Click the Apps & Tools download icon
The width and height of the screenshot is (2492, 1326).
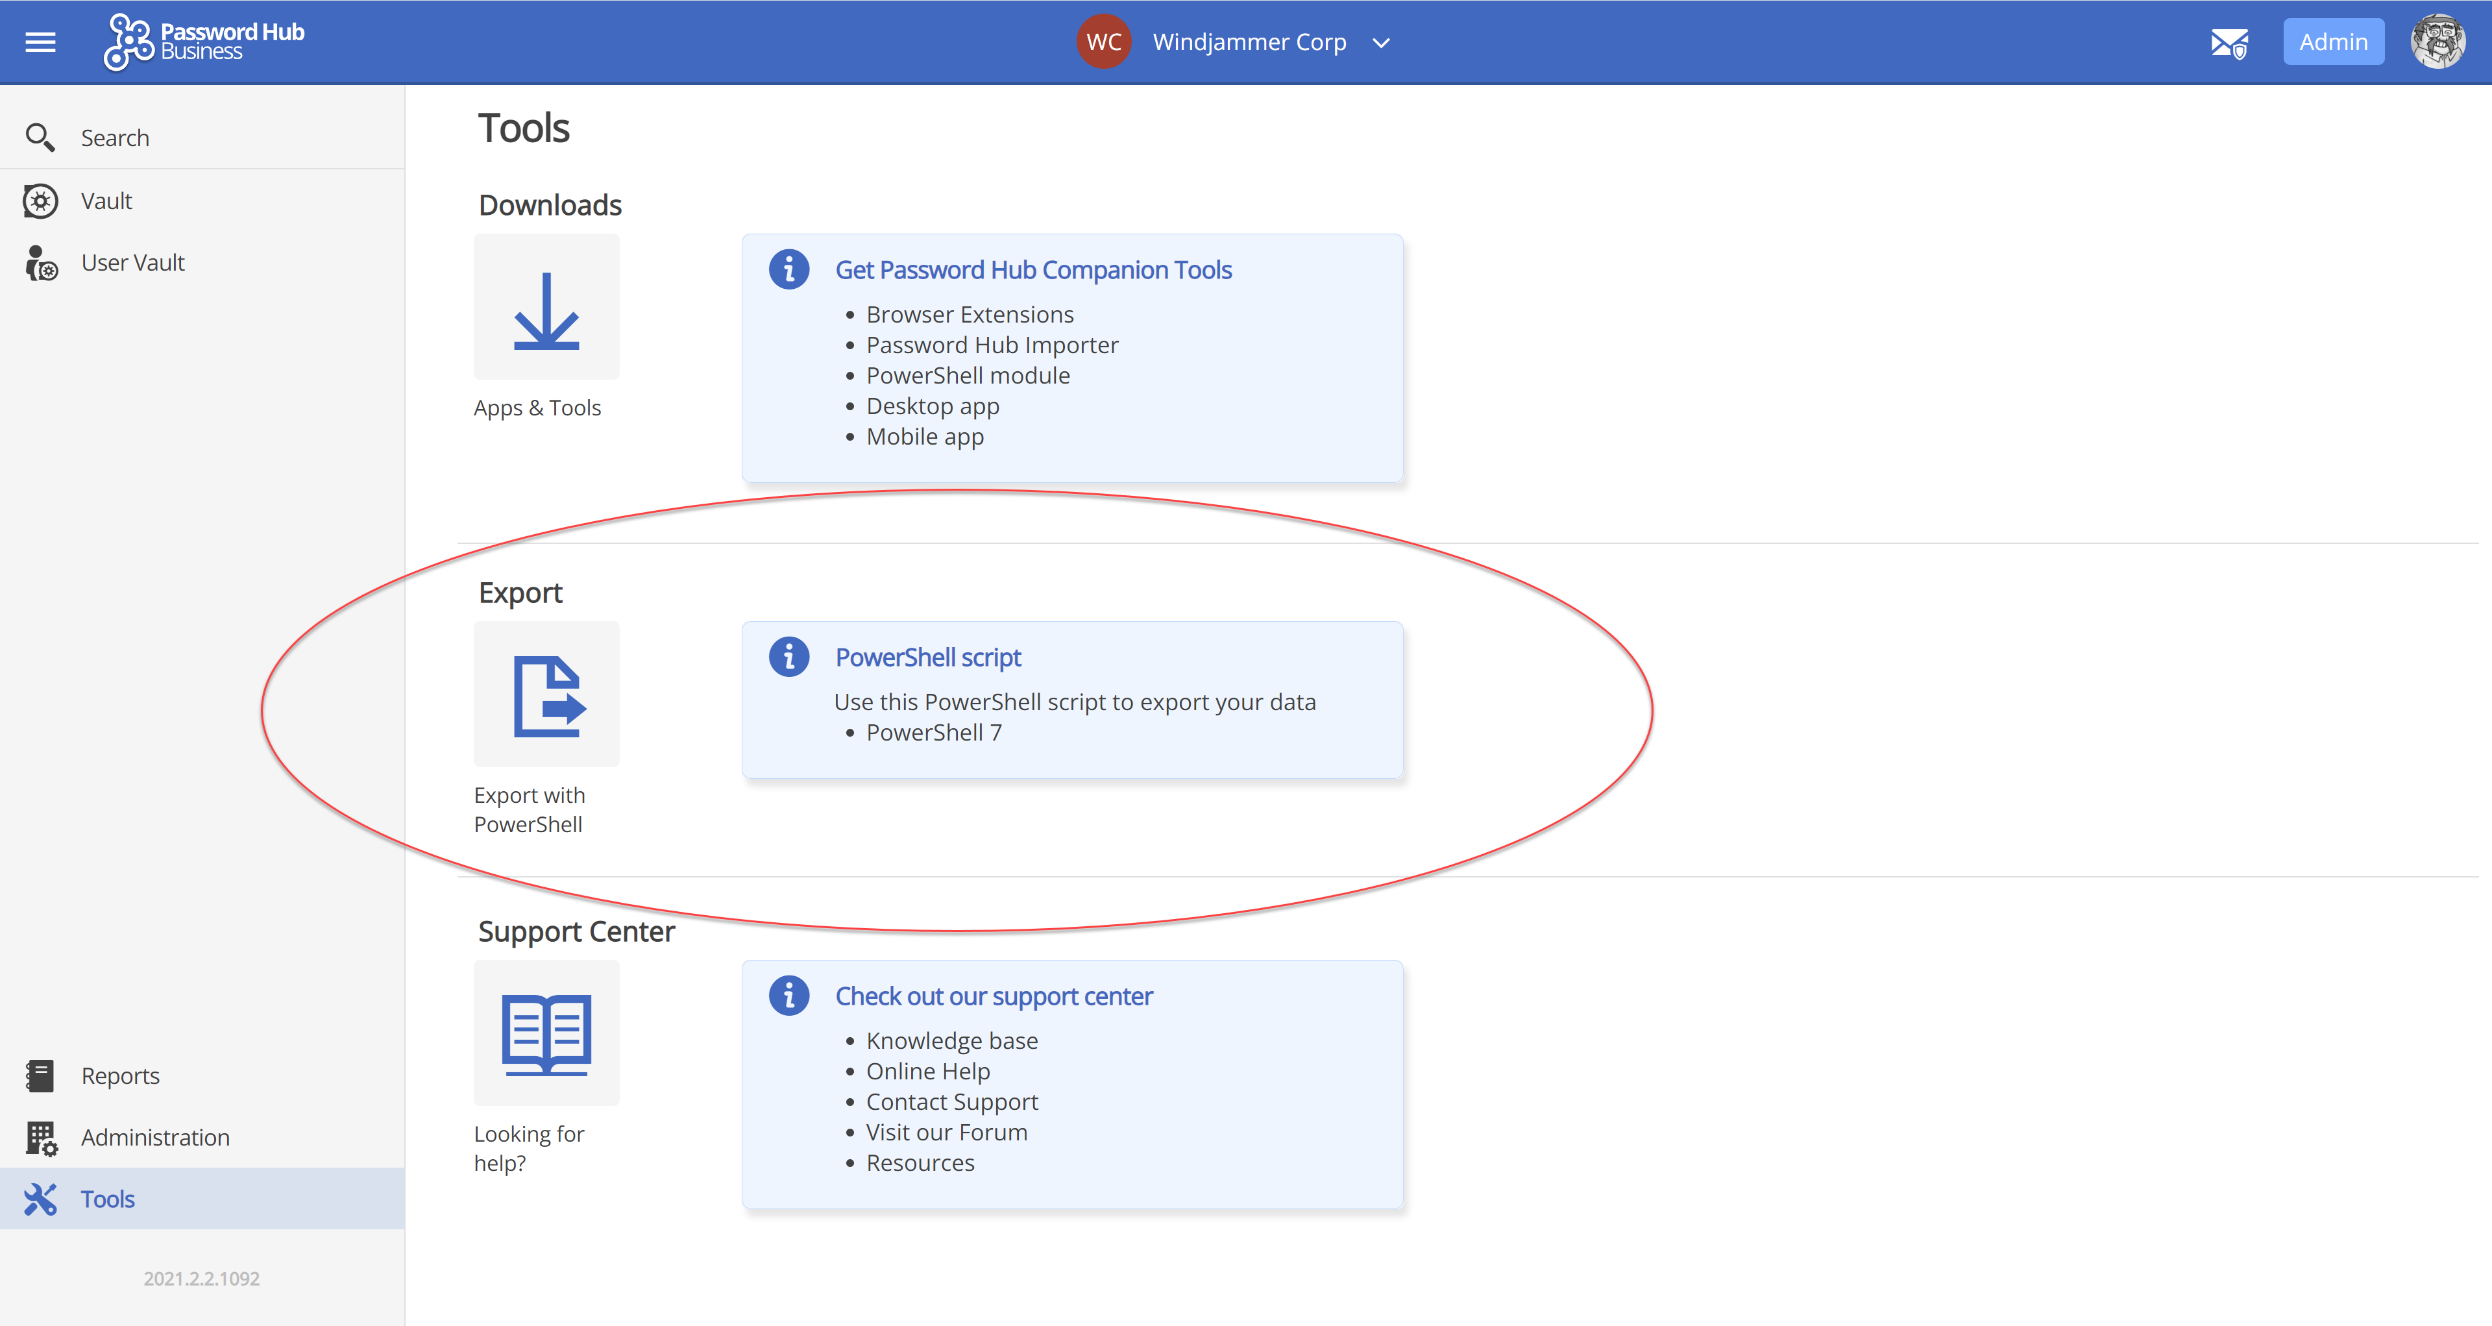[x=546, y=308]
